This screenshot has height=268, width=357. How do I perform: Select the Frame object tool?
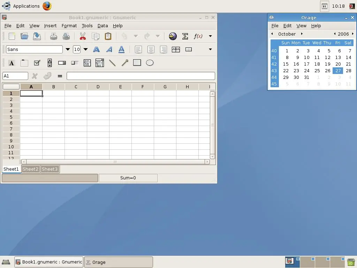24,63
